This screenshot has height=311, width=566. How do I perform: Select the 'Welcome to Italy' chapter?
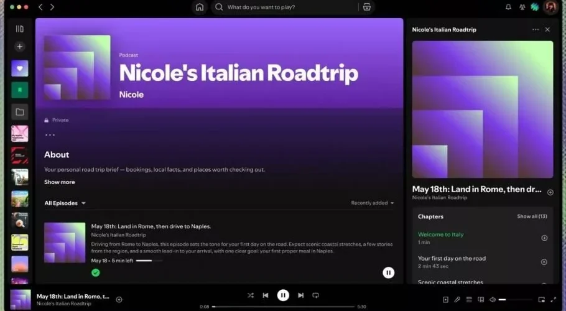point(441,234)
